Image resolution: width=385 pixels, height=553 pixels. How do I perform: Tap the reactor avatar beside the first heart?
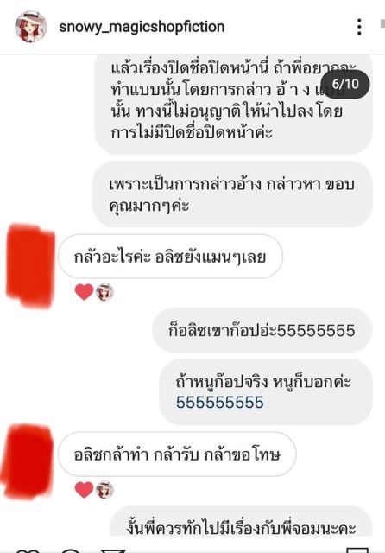tap(104, 292)
